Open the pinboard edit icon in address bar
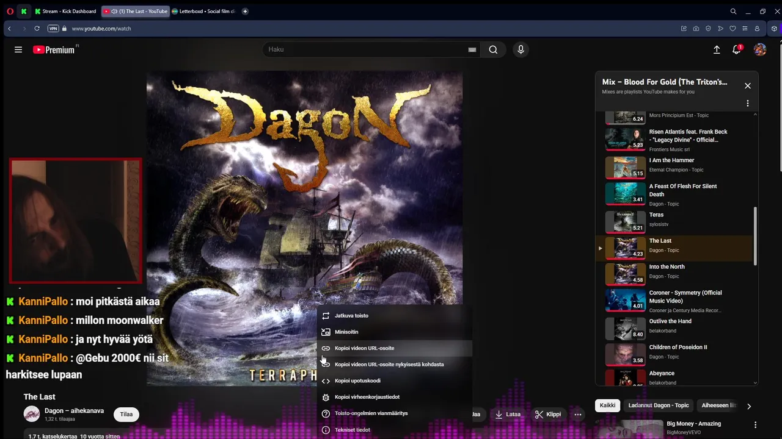Screen dimensions: 782x439 pyautogui.click(x=684, y=29)
